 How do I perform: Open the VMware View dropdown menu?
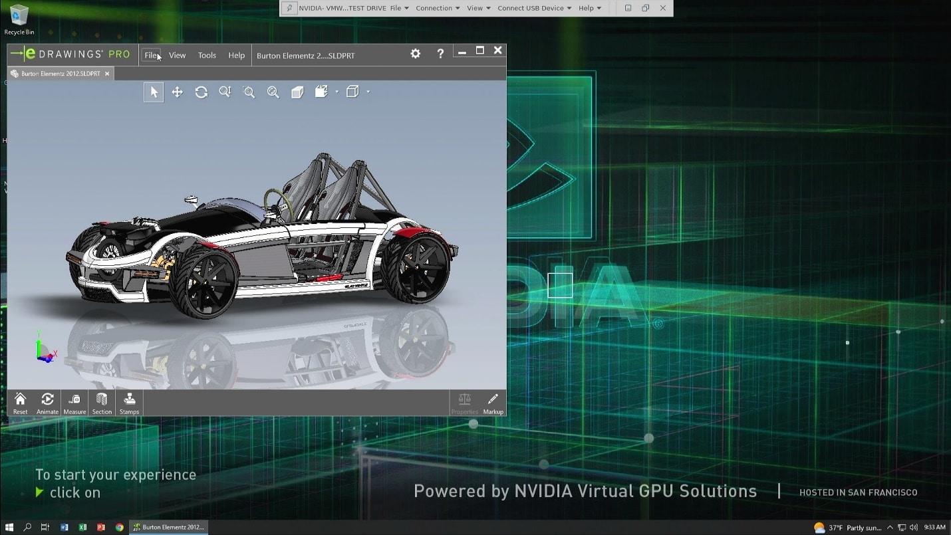[478, 8]
